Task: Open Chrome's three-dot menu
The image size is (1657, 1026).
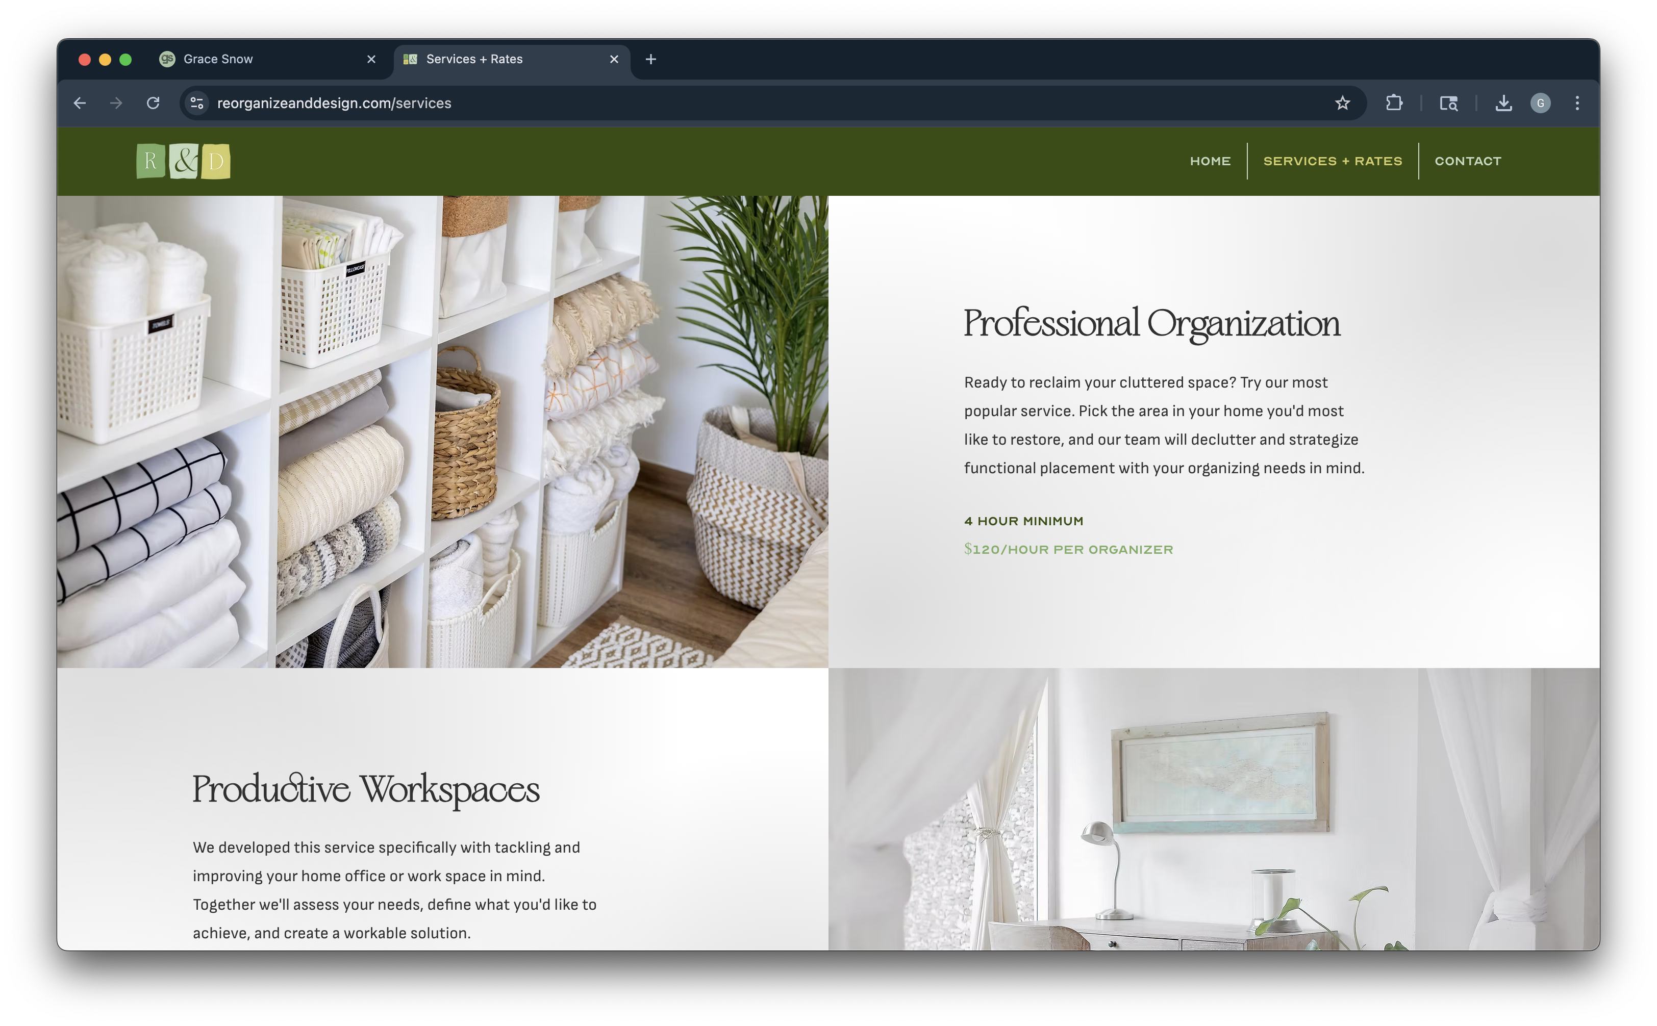Action: [x=1577, y=103]
